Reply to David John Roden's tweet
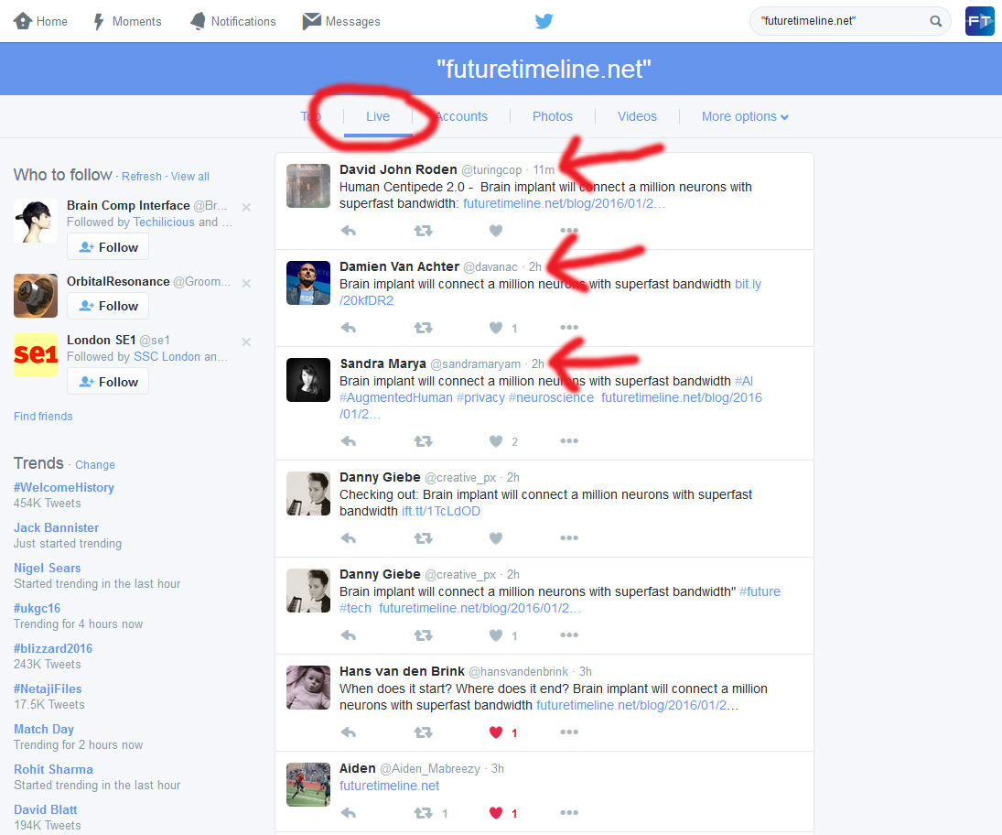This screenshot has height=835, width=1002. pyautogui.click(x=349, y=231)
